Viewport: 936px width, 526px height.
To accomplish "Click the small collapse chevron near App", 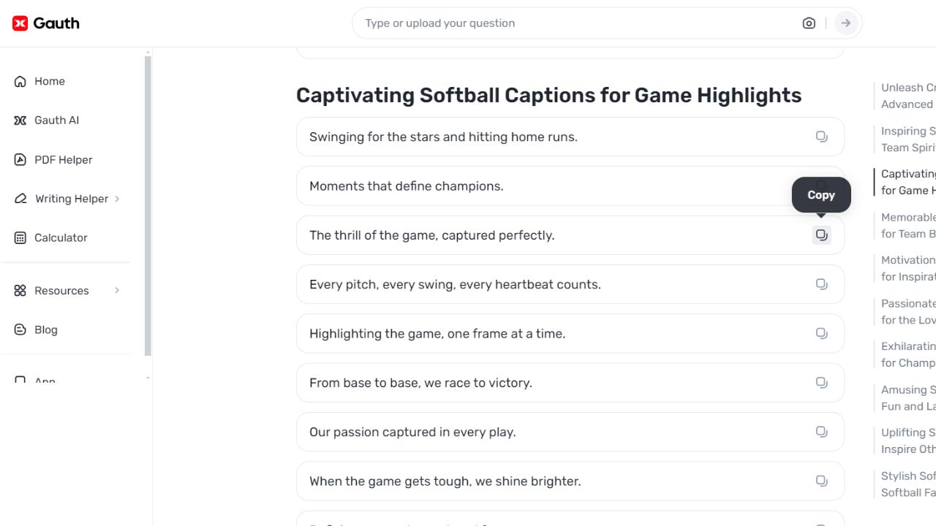I will click(x=148, y=378).
